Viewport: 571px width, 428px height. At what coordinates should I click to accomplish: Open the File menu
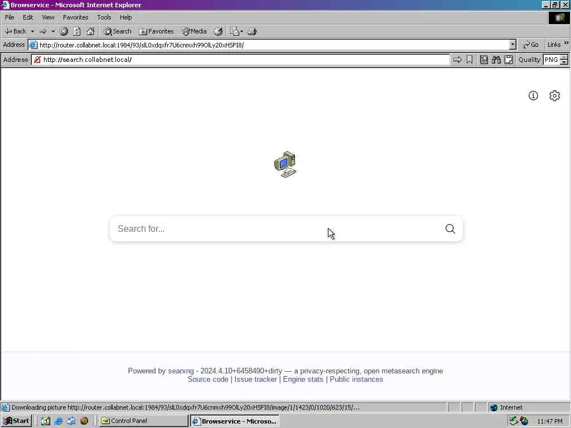(x=9, y=17)
